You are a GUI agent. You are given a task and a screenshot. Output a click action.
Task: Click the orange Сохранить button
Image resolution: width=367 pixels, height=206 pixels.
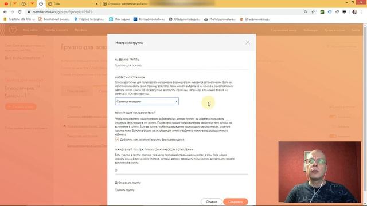coord(235,201)
